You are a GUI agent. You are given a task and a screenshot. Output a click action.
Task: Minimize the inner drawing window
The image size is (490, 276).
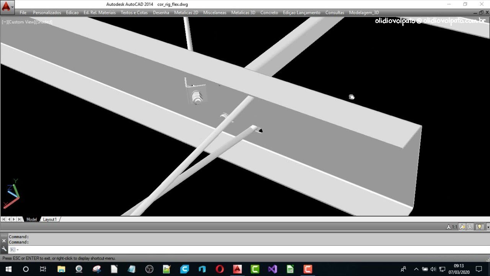[x=476, y=13]
